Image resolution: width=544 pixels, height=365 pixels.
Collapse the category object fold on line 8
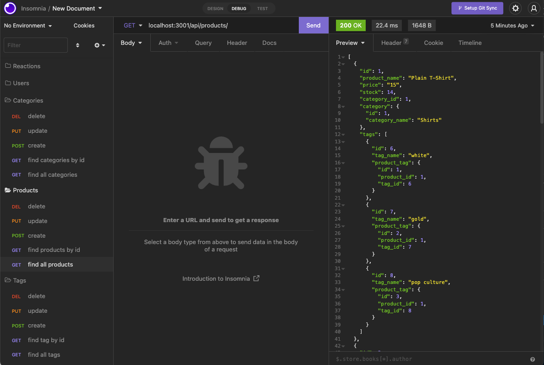[343, 107]
